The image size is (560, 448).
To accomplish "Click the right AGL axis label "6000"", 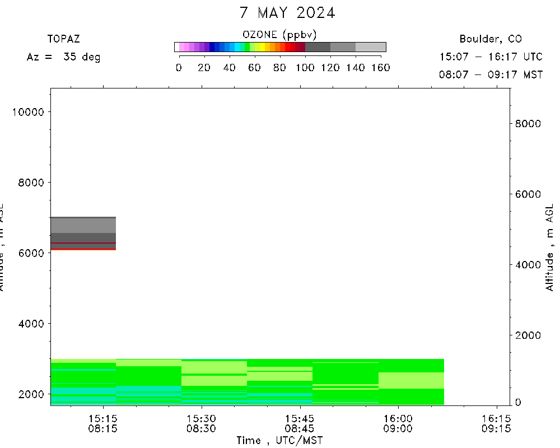I will pos(528,194).
